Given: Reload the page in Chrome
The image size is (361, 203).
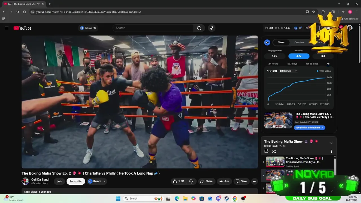Looking at the screenshot, I should tap(17, 12).
